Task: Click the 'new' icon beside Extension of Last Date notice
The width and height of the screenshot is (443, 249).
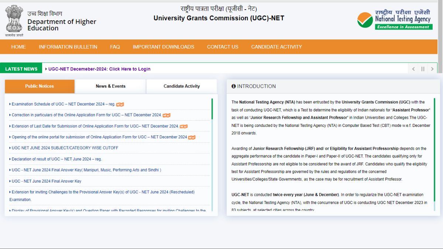Action: tap(184, 126)
